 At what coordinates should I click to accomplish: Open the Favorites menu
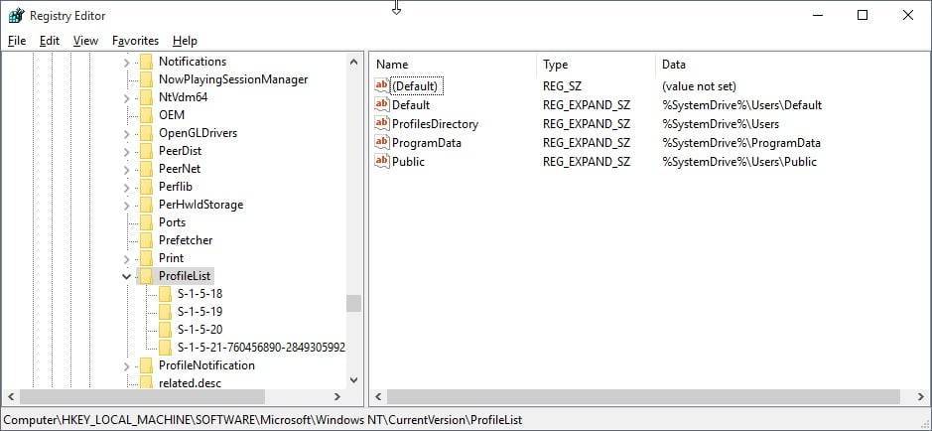(x=135, y=41)
